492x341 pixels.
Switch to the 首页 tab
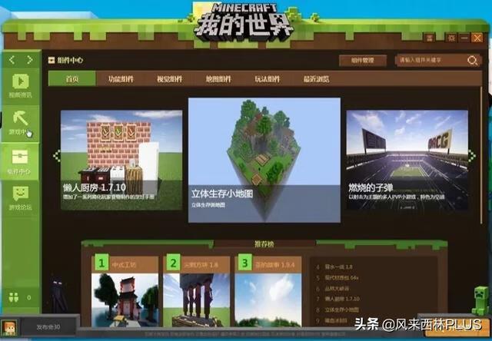[x=72, y=78]
